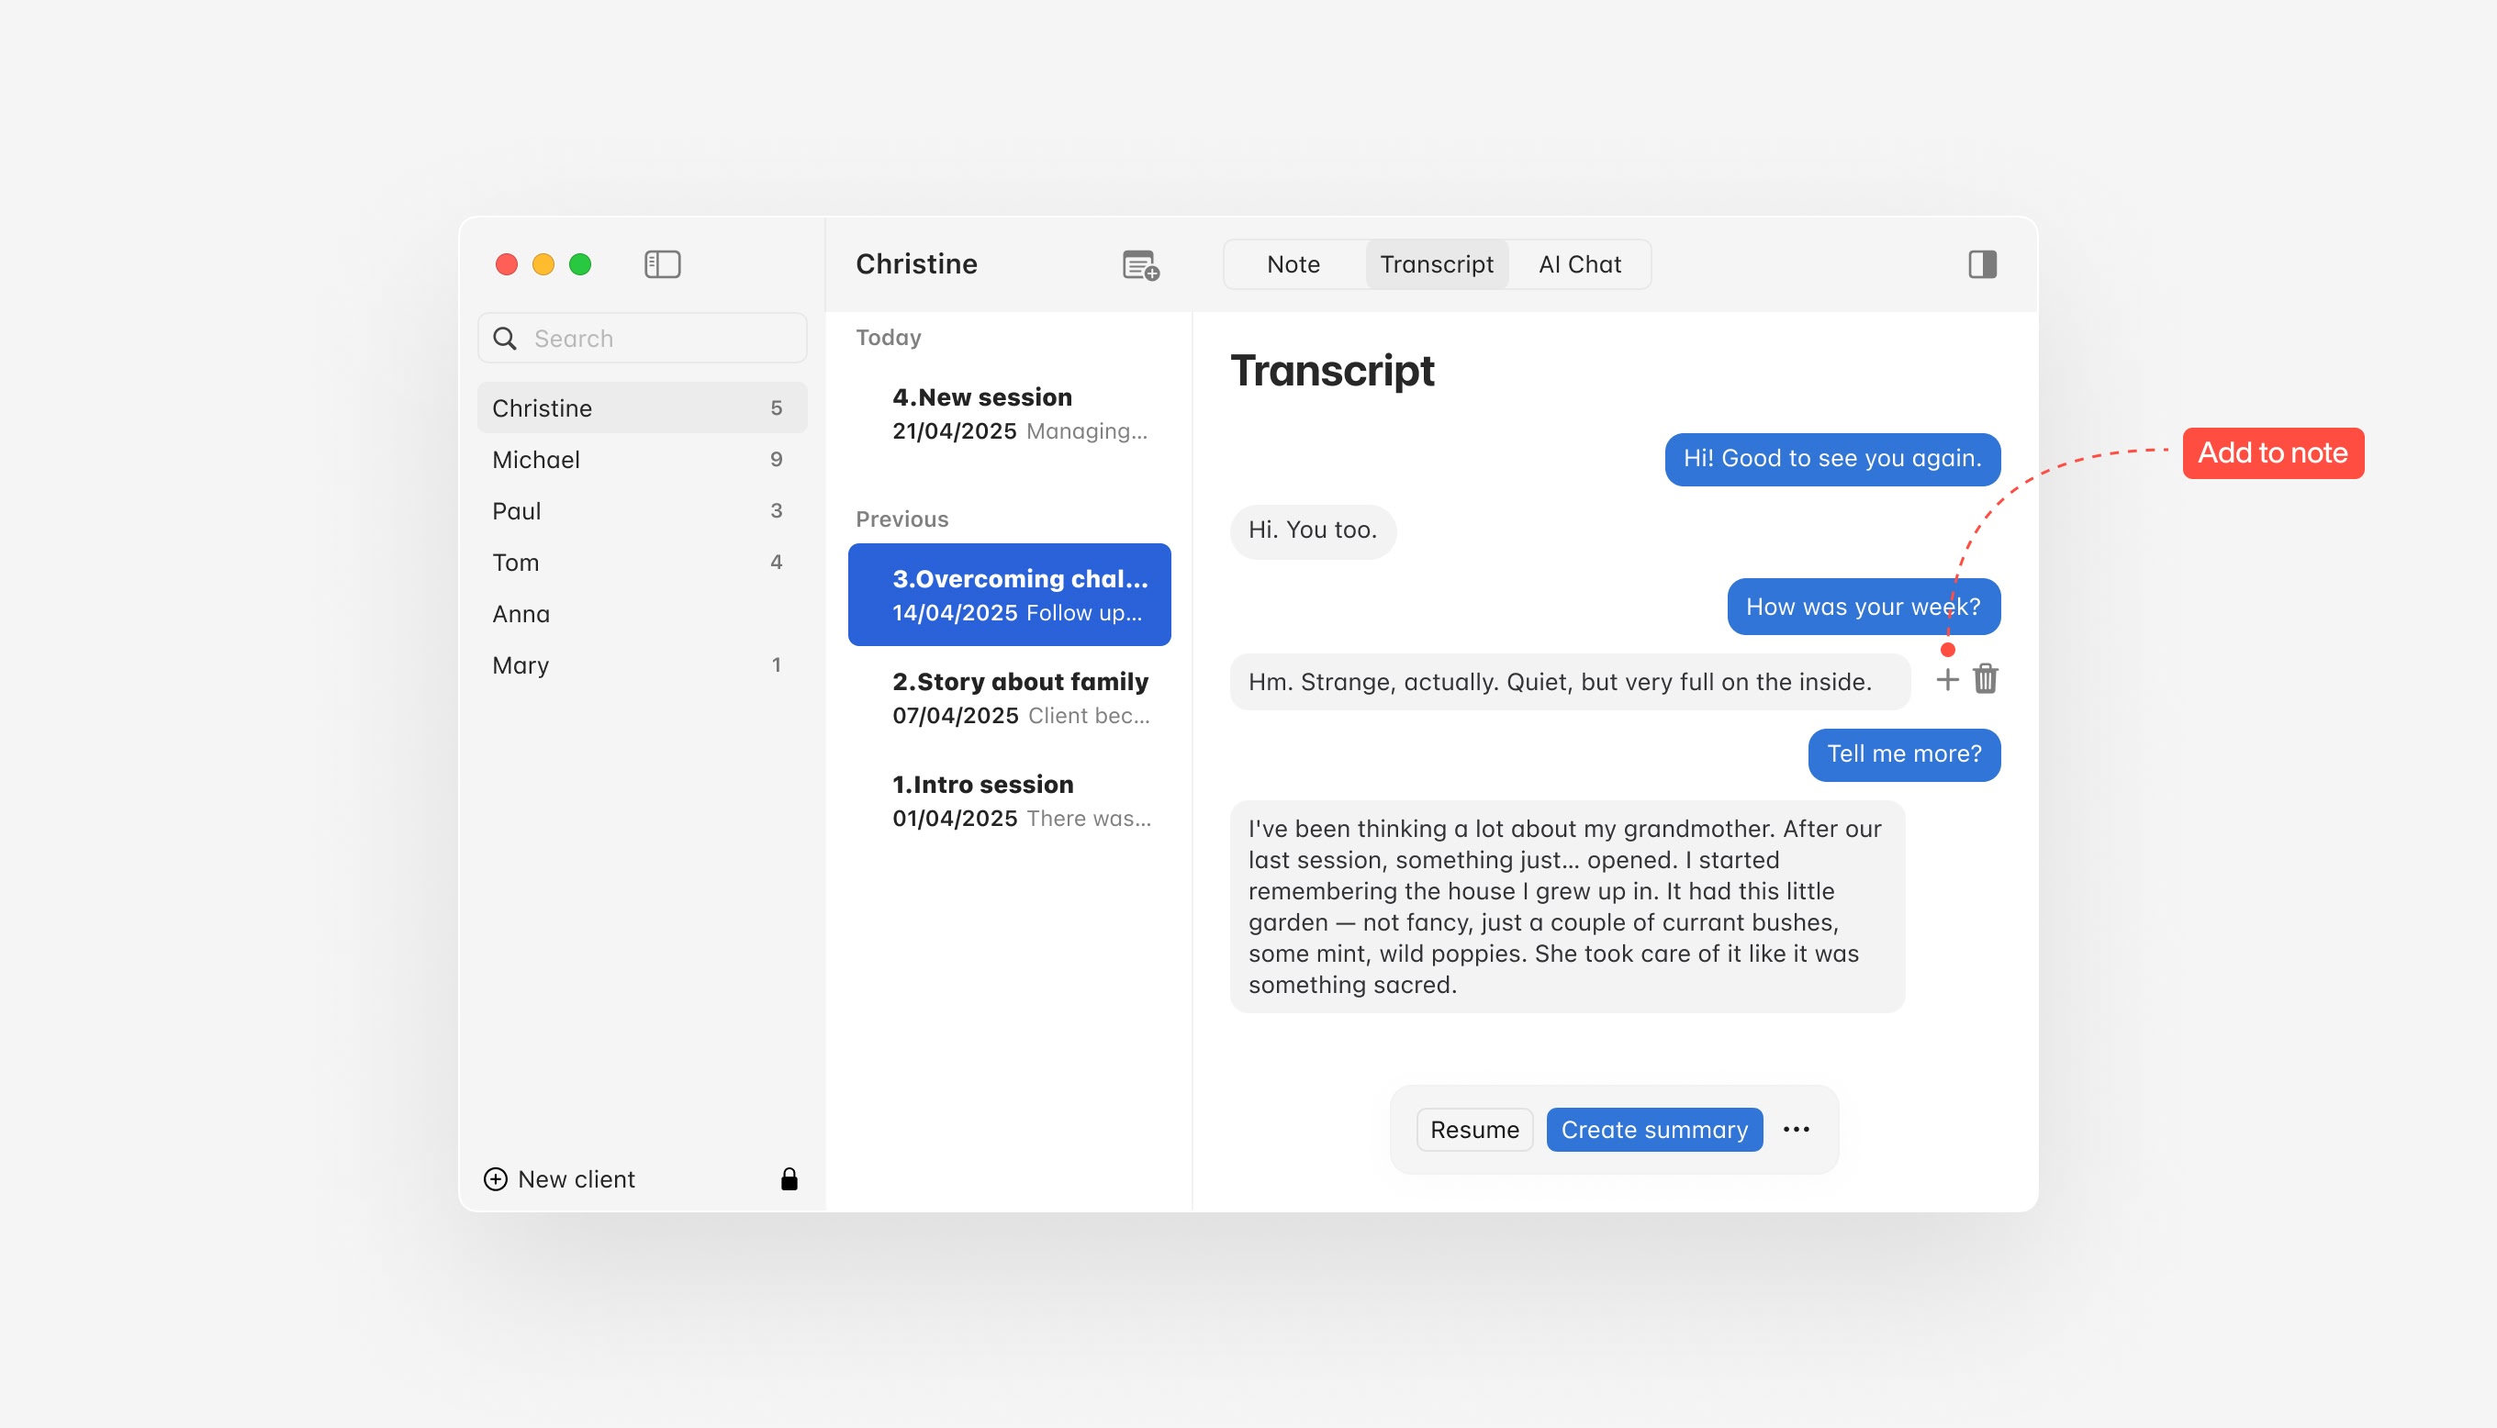Switch to the AI Chat tab
The width and height of the screenshot is (2497, 1428).
[x=1579, y=263]
